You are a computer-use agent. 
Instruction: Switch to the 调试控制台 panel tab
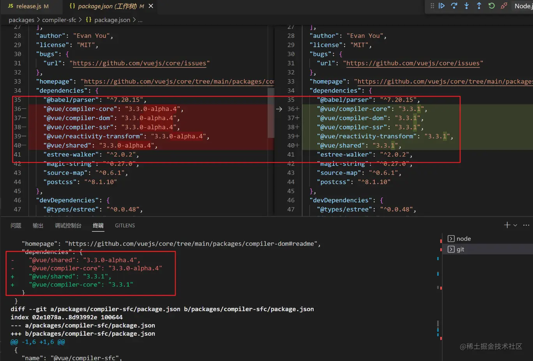(68, 225)
